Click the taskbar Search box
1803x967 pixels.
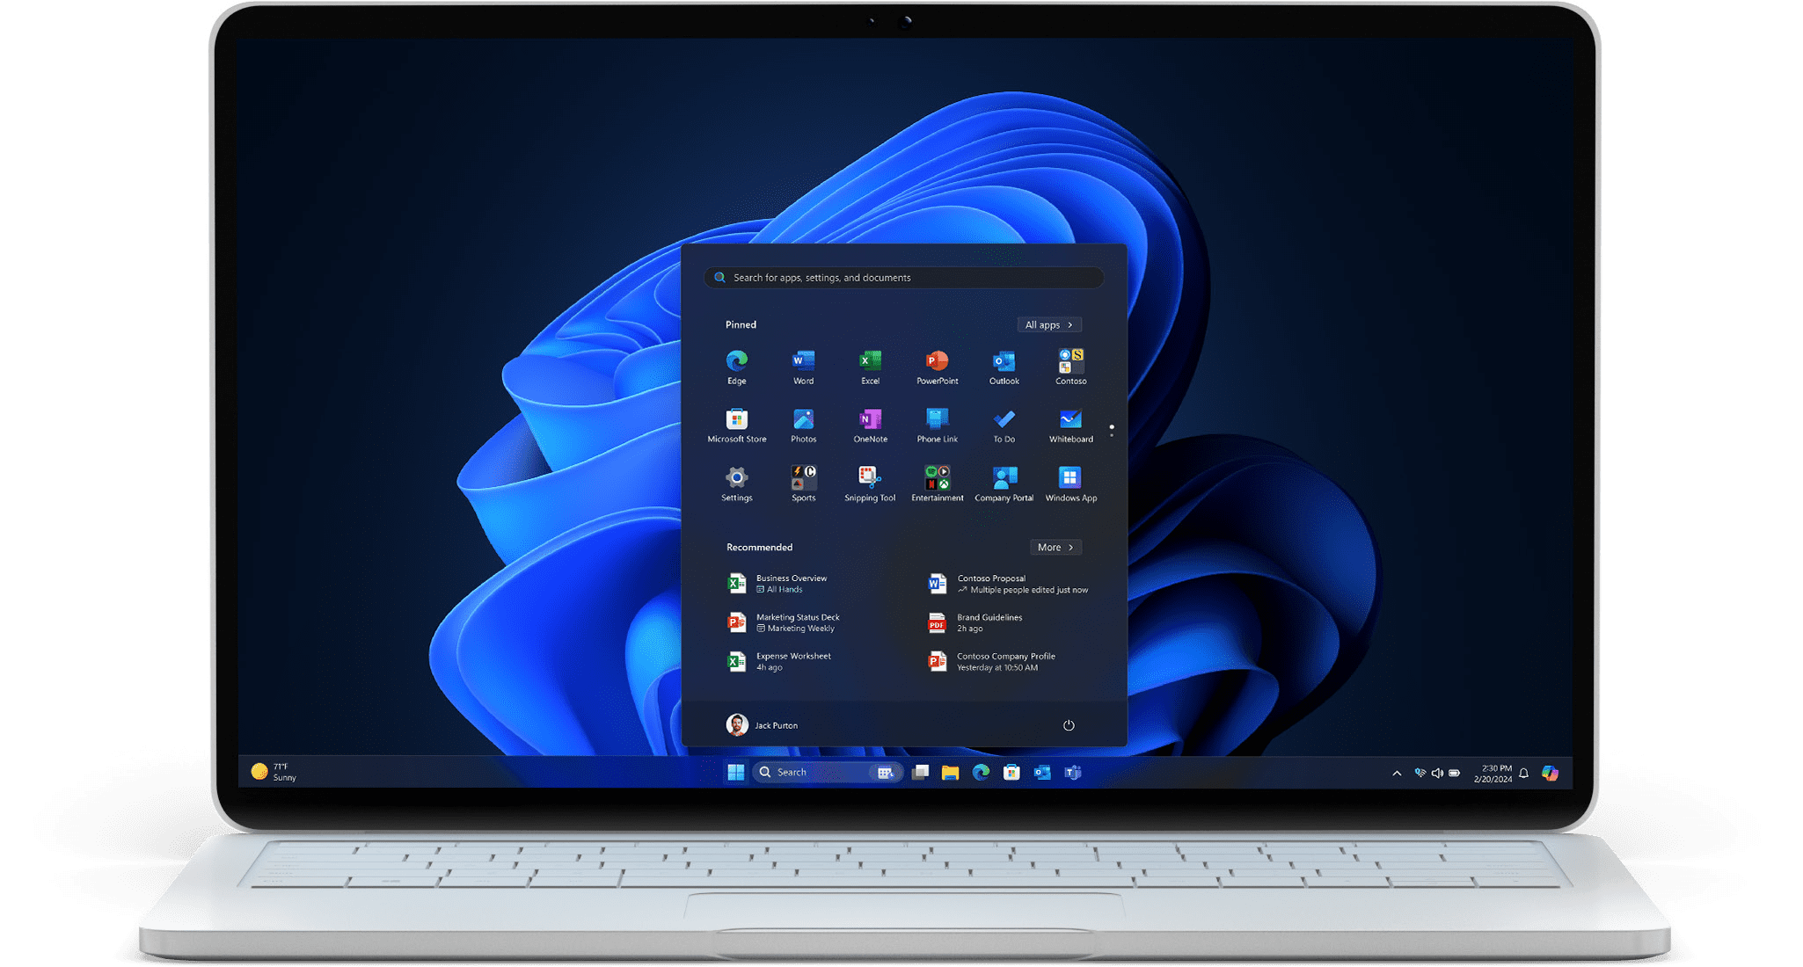828,772
